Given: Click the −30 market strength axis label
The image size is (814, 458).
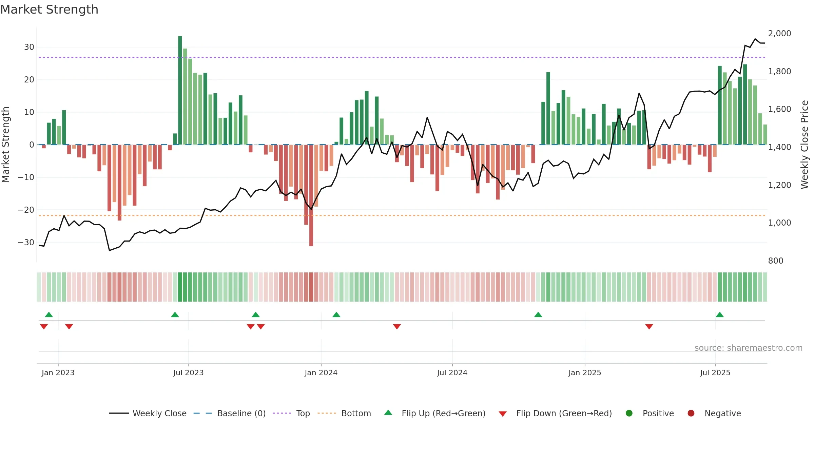Looking at the screenshot, I should point(26,242).
